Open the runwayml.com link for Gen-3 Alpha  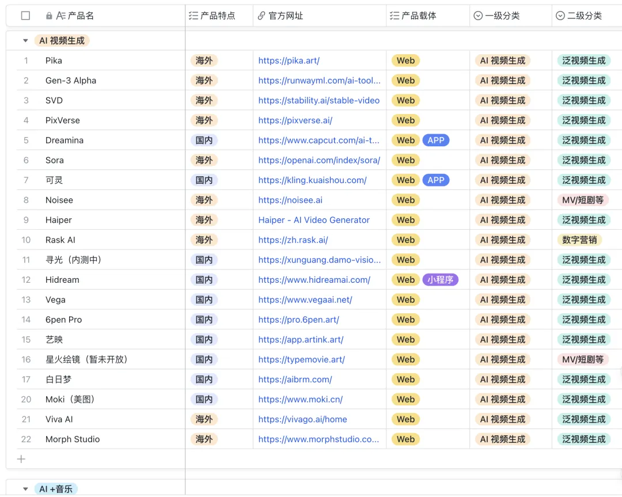click(x=319, y=81)
